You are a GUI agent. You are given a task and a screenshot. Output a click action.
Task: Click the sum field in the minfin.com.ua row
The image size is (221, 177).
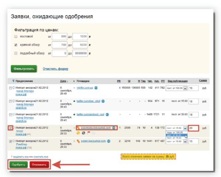point(193,88)
